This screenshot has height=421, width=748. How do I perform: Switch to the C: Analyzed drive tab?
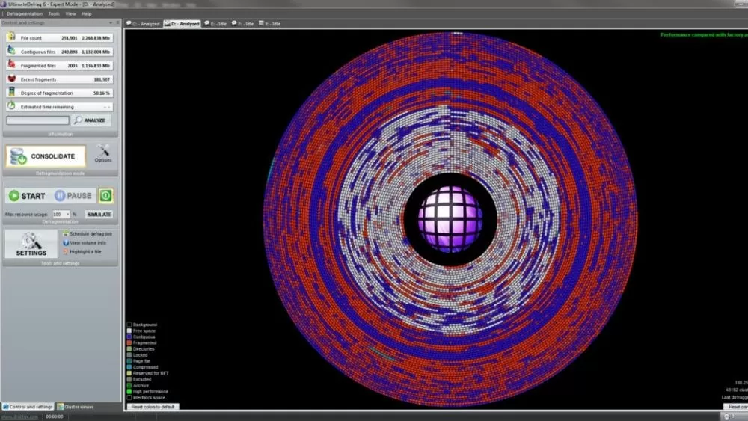coord(143,24)
